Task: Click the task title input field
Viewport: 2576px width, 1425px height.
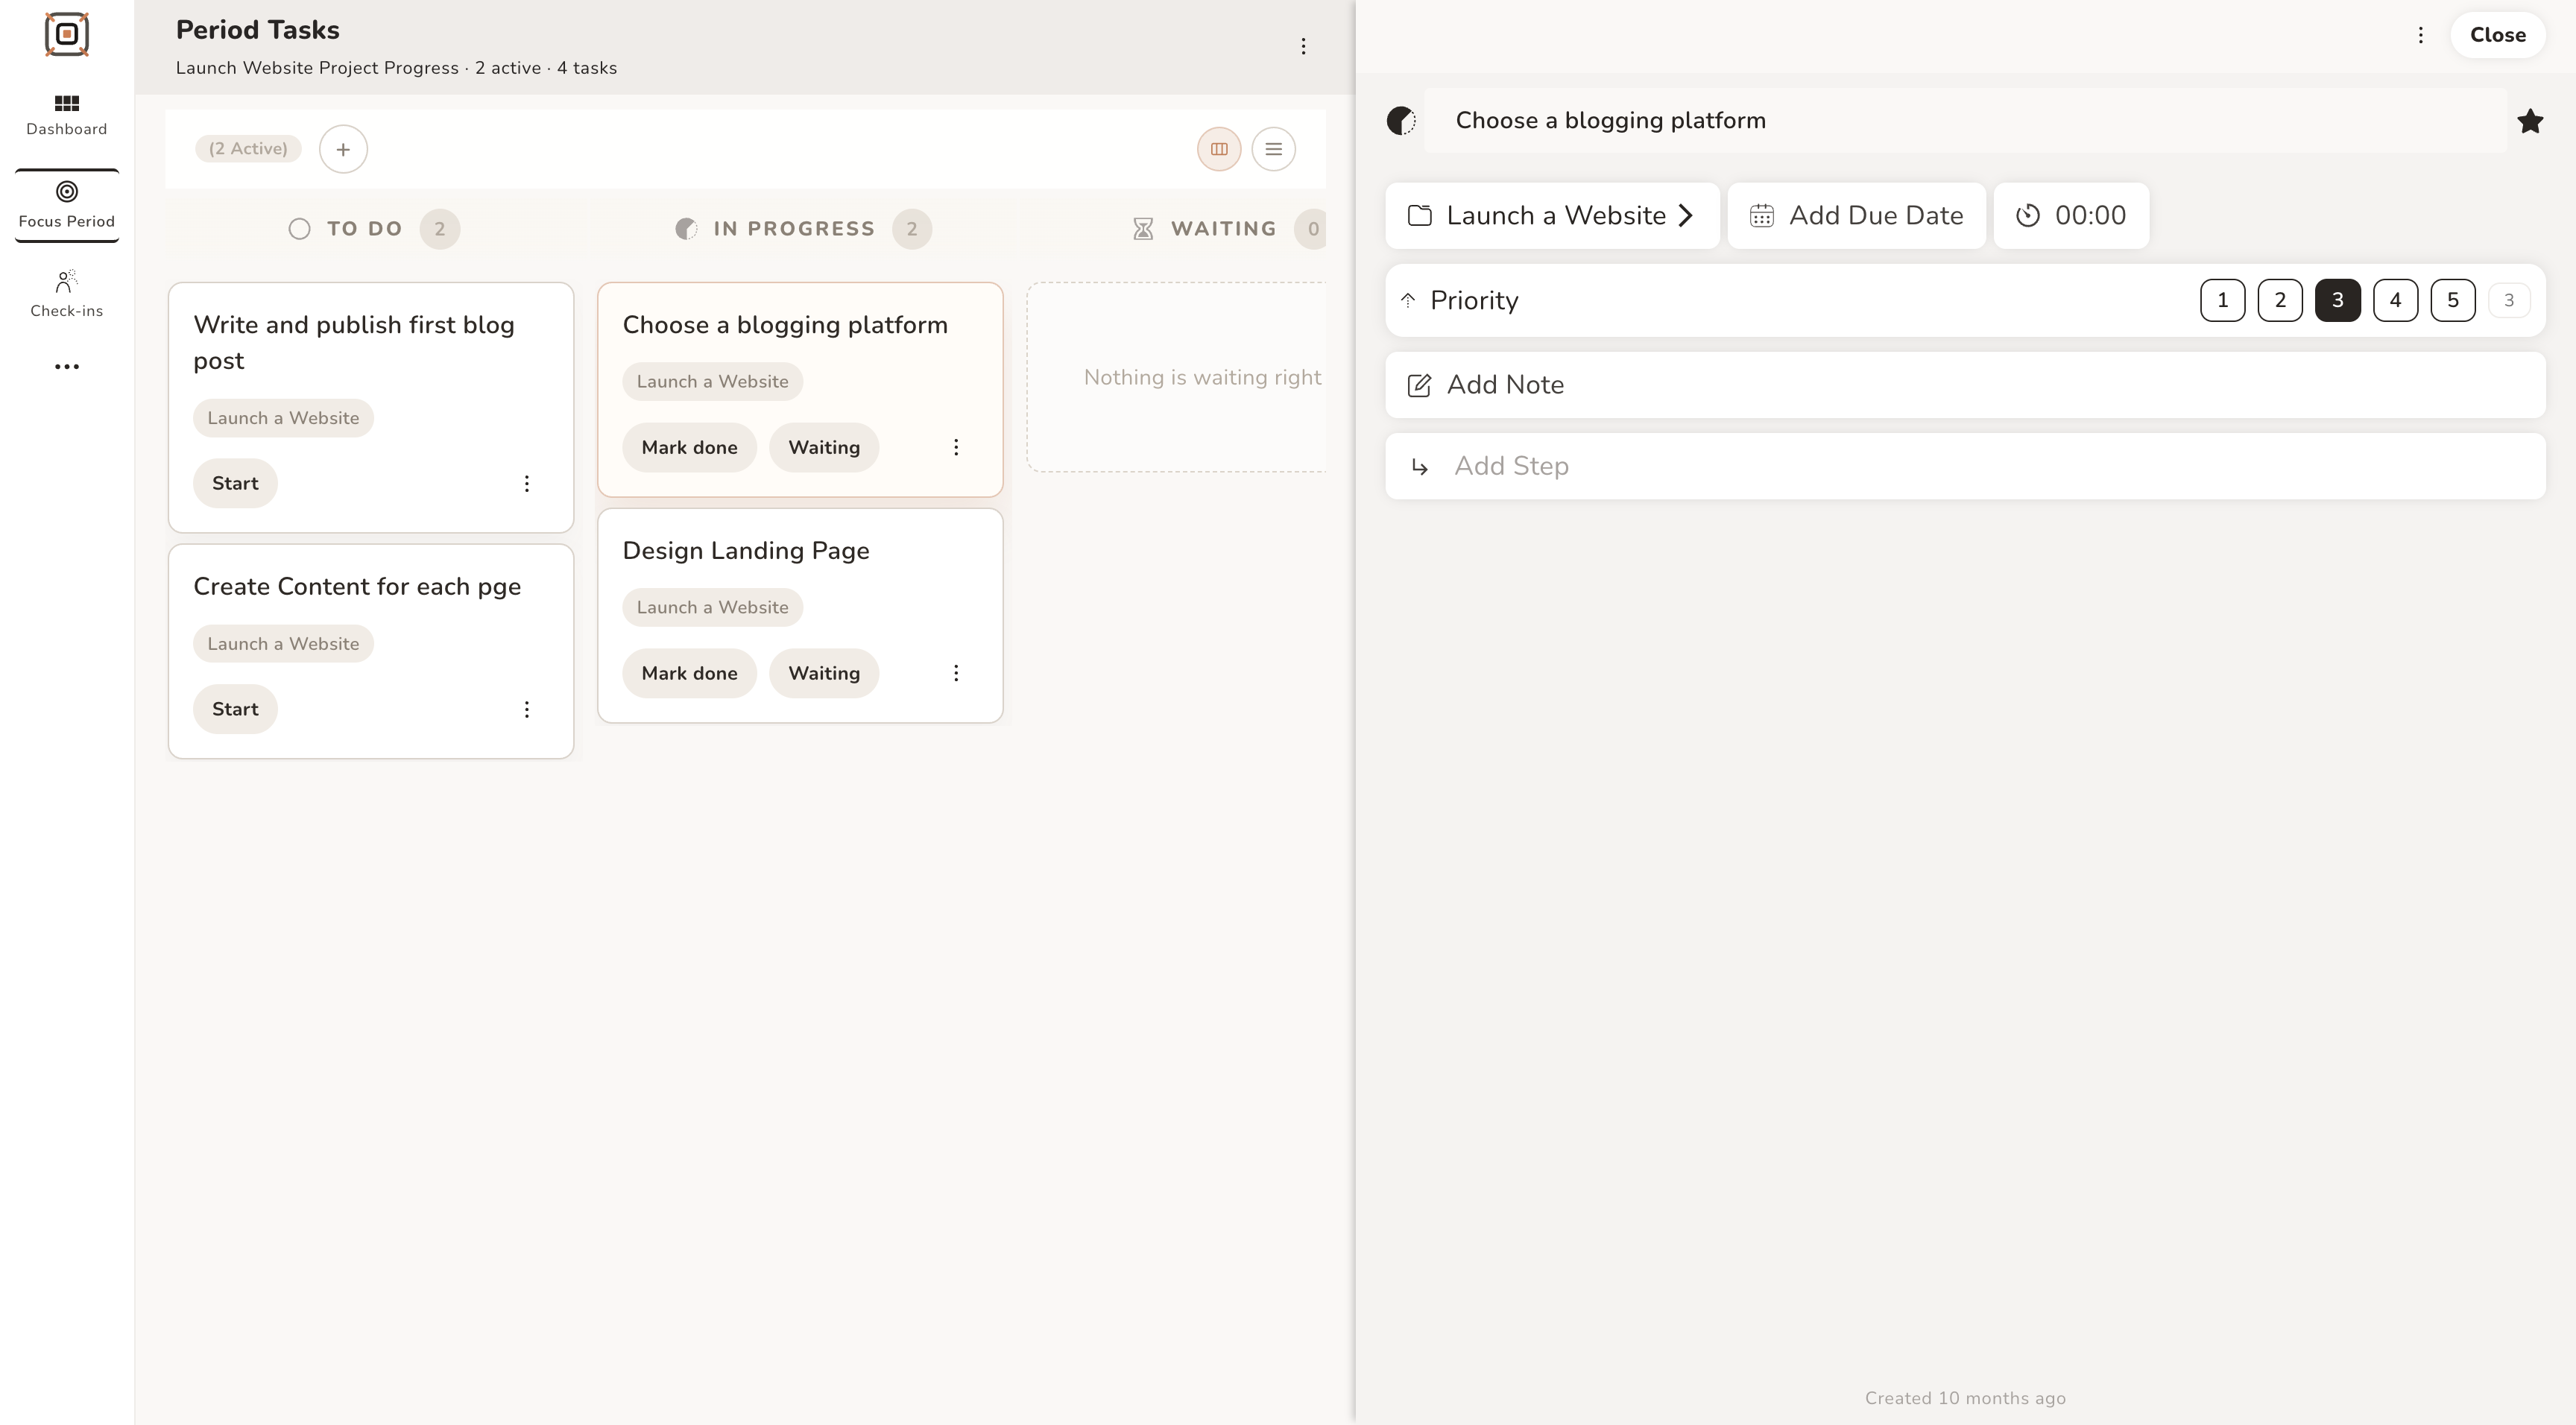Action: coord(1965,121)
